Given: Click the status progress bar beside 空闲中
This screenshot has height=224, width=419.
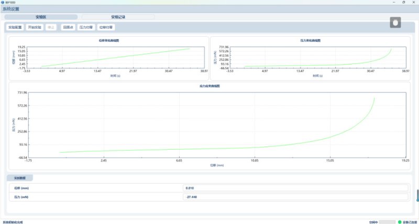Looking at the screenshot, I should pos(387,222).
